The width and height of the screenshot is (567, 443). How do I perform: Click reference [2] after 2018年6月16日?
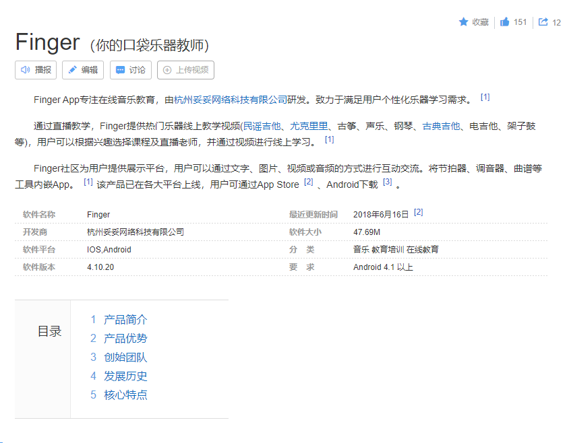pyautogui.click(x=419, y=212)
